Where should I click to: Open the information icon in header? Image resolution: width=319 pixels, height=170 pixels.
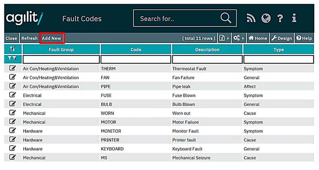coord(294,18)
